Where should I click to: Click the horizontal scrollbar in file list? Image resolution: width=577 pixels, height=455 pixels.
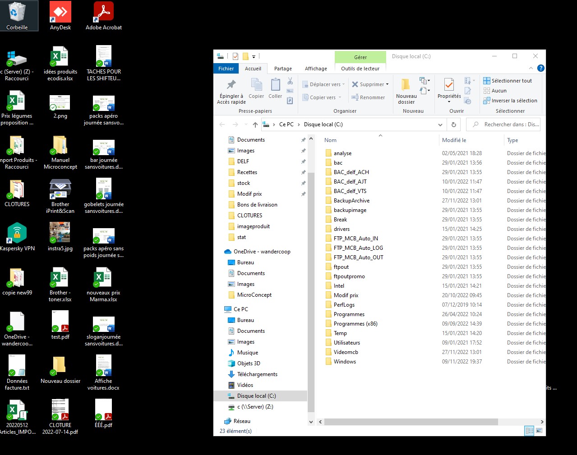tap(411, 422)
